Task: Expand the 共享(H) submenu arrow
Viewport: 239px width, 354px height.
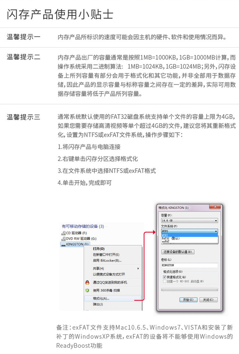Action: tap(138, 268)
